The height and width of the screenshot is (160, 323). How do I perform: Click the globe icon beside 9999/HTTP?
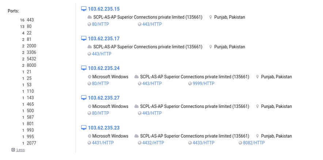click(x=190, y=84)
